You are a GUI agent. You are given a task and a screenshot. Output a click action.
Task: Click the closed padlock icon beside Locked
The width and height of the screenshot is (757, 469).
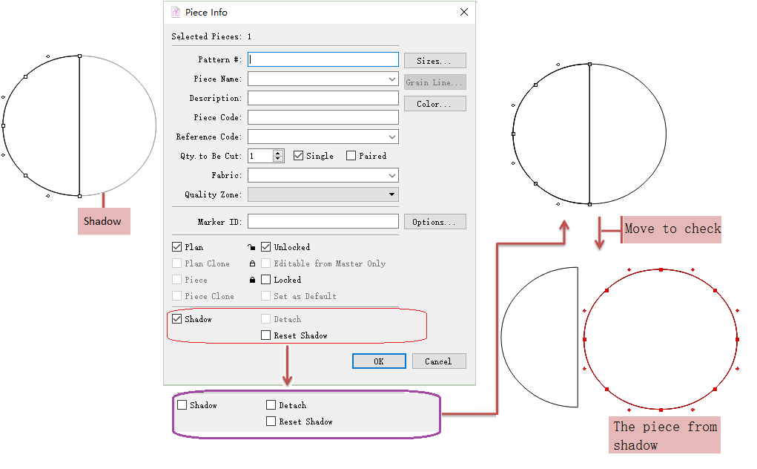(x=252, y=280)
